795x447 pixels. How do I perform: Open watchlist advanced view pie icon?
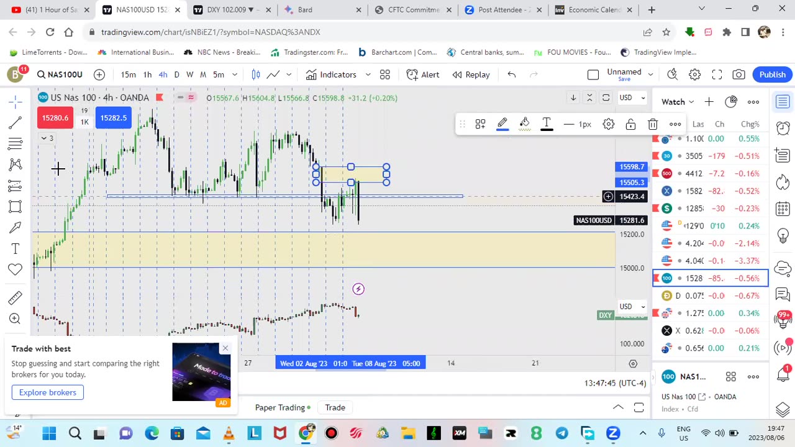731,102
